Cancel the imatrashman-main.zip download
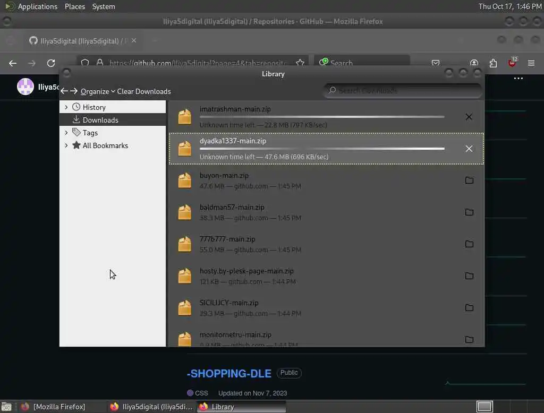Viewport: 544px width, 413px height. [469, 117]
